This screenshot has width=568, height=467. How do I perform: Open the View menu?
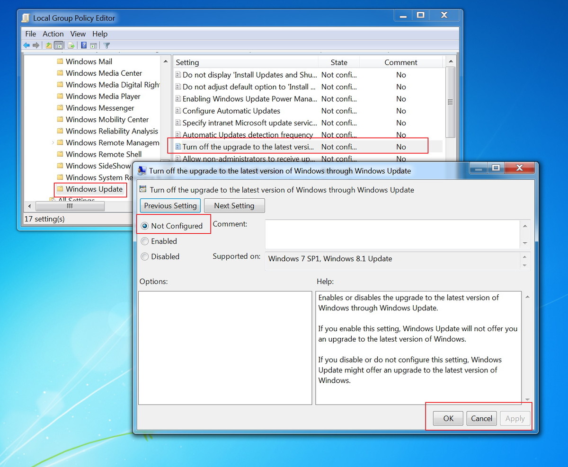(x=78, y=34)
